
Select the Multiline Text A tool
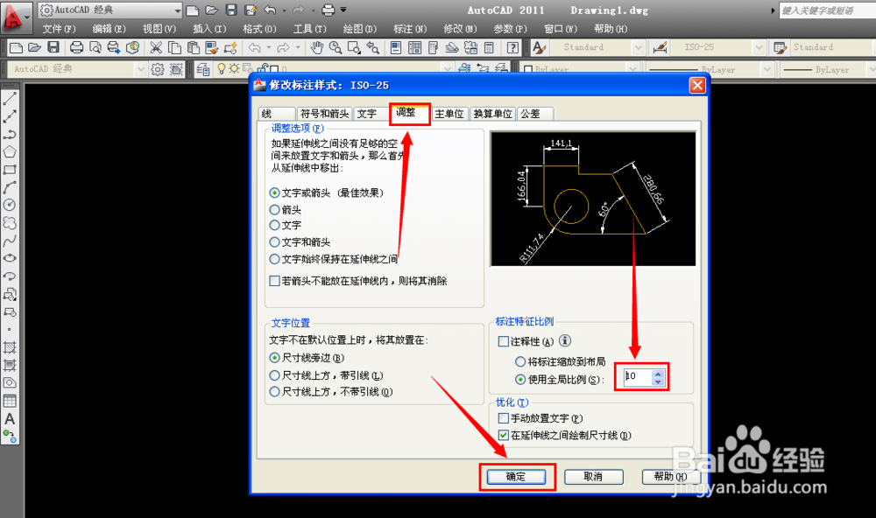pyautogui.click(x=10, y=418)
